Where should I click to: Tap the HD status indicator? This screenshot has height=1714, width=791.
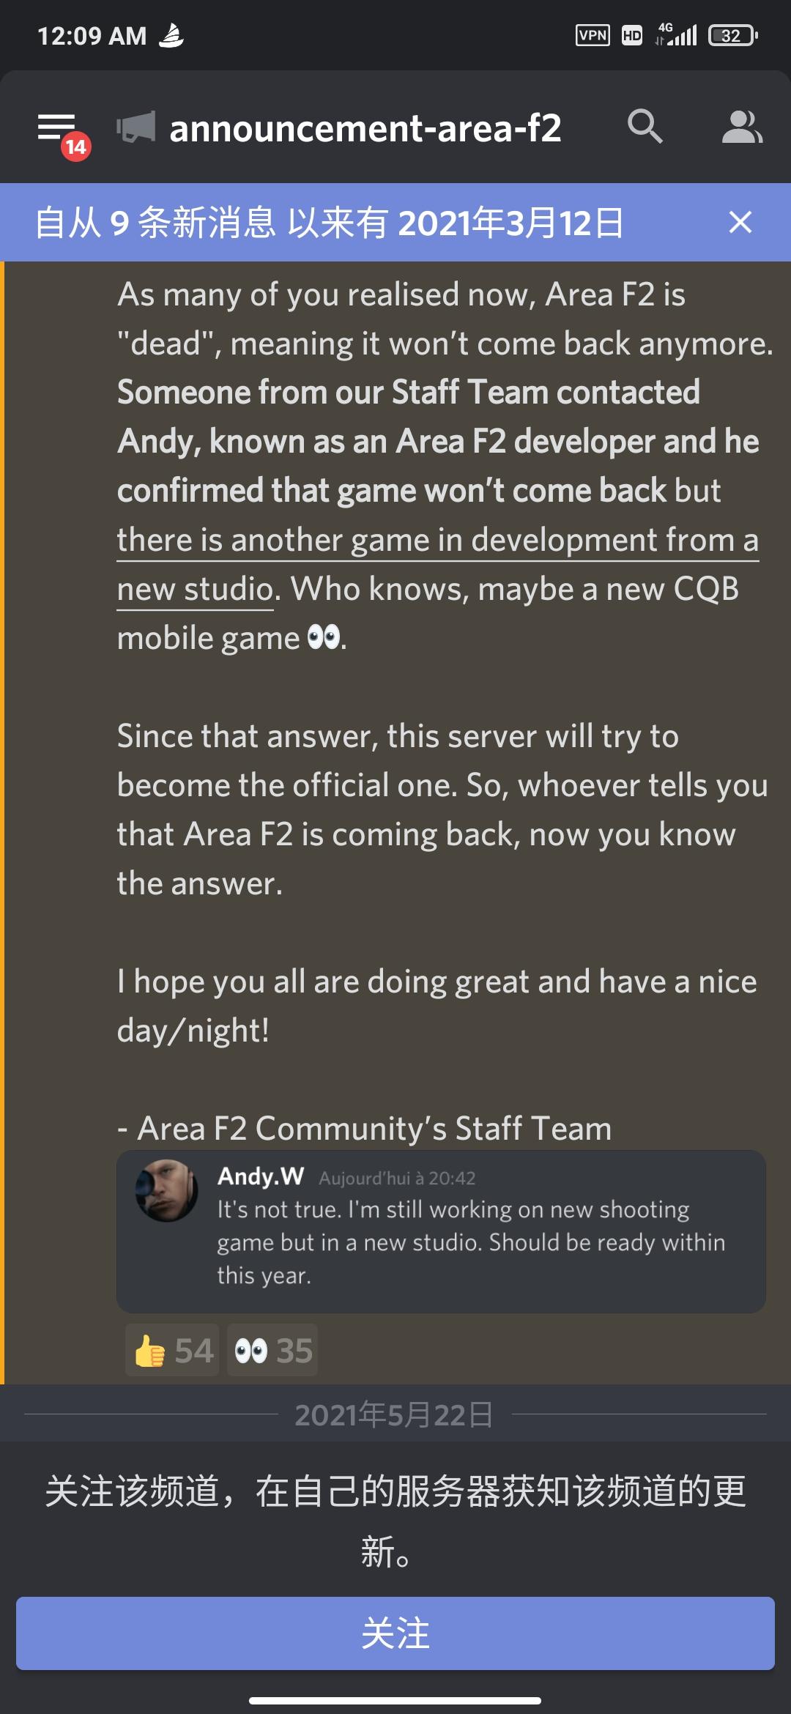point(632,35)
